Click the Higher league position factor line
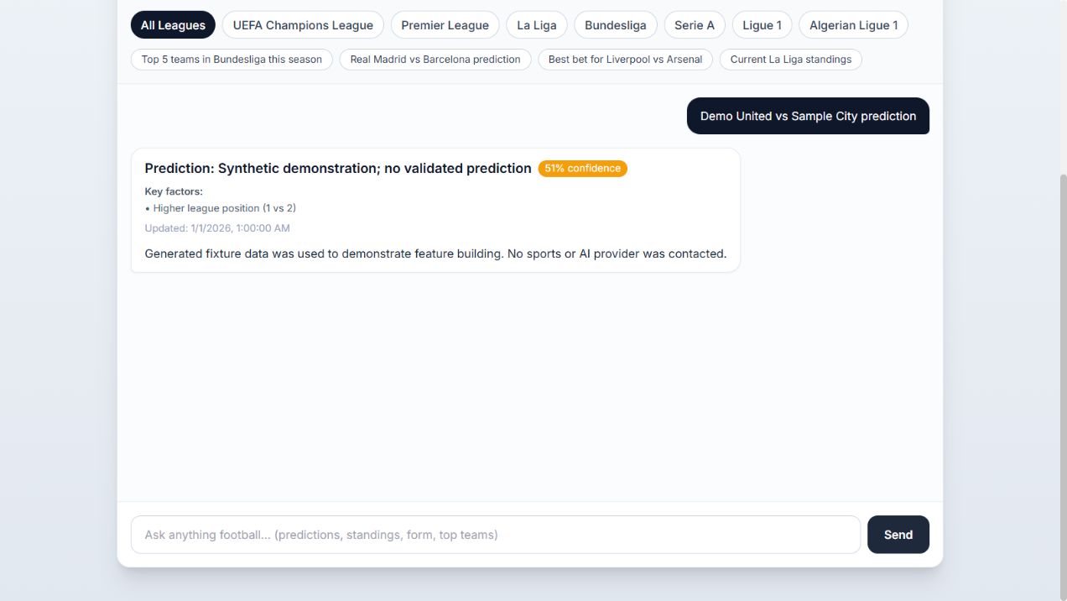The width and height of the screenshot is (1067, 601). (x=221, y=208)
